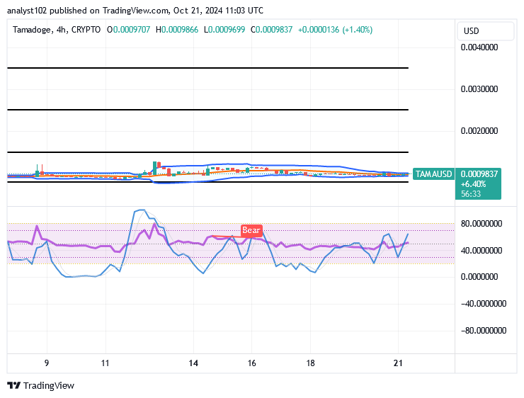The width and height of the screenshot is (524, 398).
Task: Click the +6.40% change in price box
Action: pyautogui.click(x=473, y=184)
